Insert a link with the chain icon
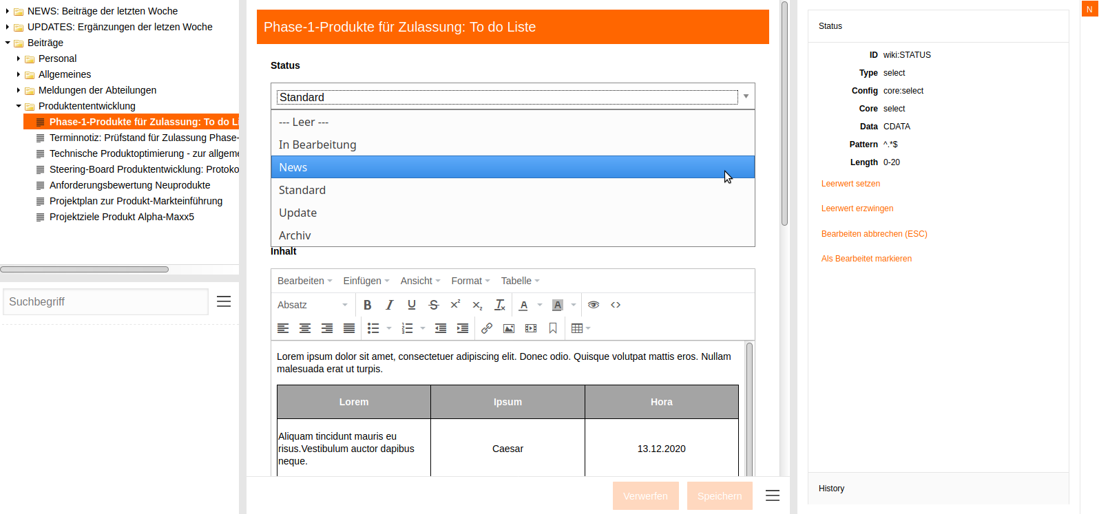This screenshot has width=1099, height=514. click(x=487, y=328)
